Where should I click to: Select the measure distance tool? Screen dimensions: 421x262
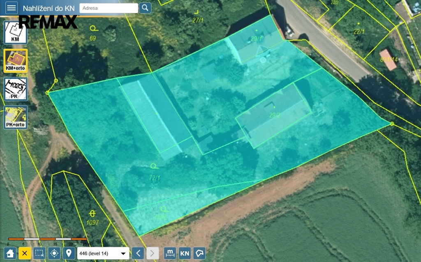coord(170,253)
